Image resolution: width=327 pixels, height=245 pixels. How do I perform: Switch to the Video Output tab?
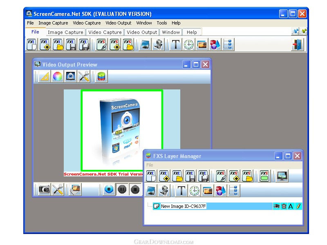[142, 32]
